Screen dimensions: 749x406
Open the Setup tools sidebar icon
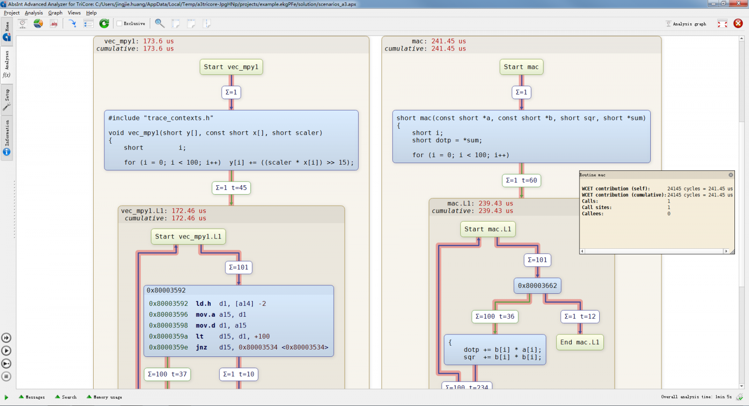(7, 101)
